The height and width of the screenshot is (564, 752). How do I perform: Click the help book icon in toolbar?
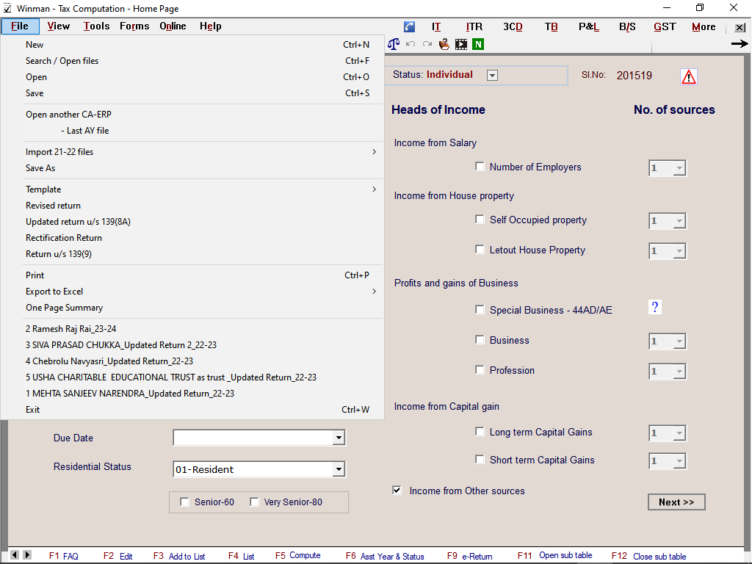pyautogui.click(x=444, y=44)
